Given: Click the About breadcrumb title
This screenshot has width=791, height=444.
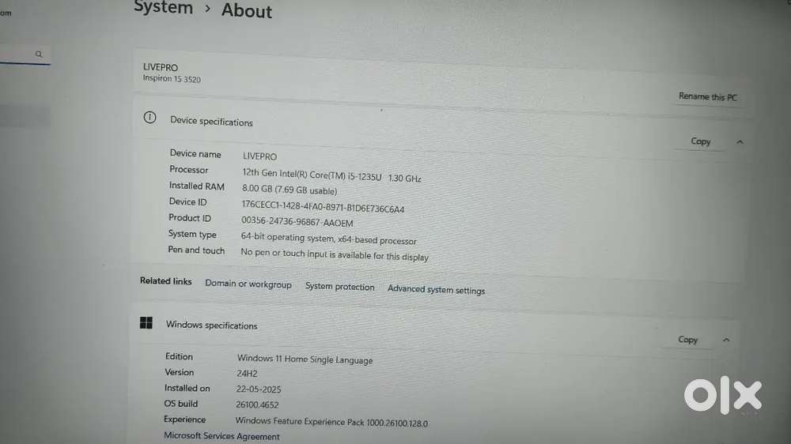Looking at the screenshot, I should tap(246, 11).
